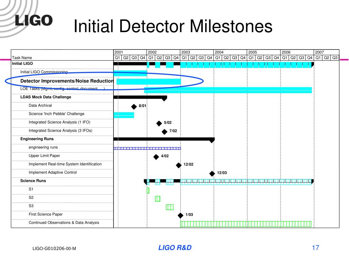Select 'Integrated Science Analysis (1 IFO)' row
Screen dimensions: 349x262
click(62, 122)
